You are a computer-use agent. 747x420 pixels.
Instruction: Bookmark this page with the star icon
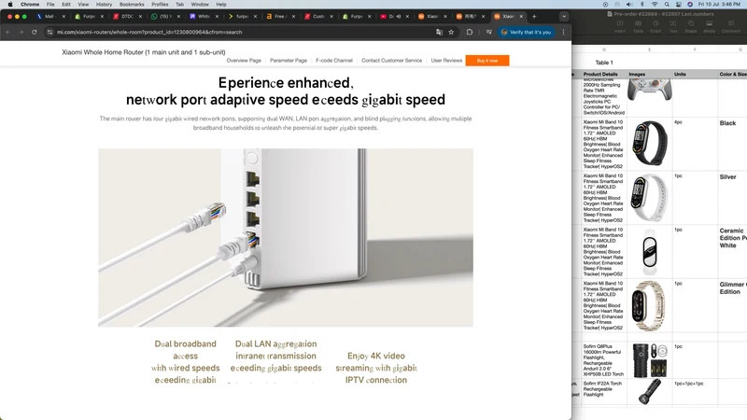451,32
